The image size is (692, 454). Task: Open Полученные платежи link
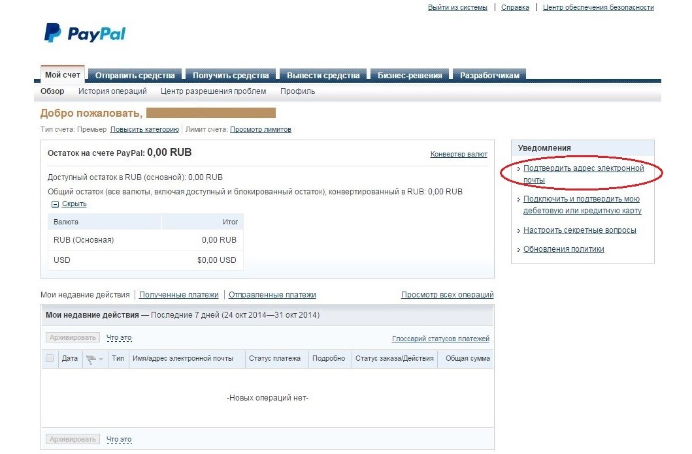[179, 295]
